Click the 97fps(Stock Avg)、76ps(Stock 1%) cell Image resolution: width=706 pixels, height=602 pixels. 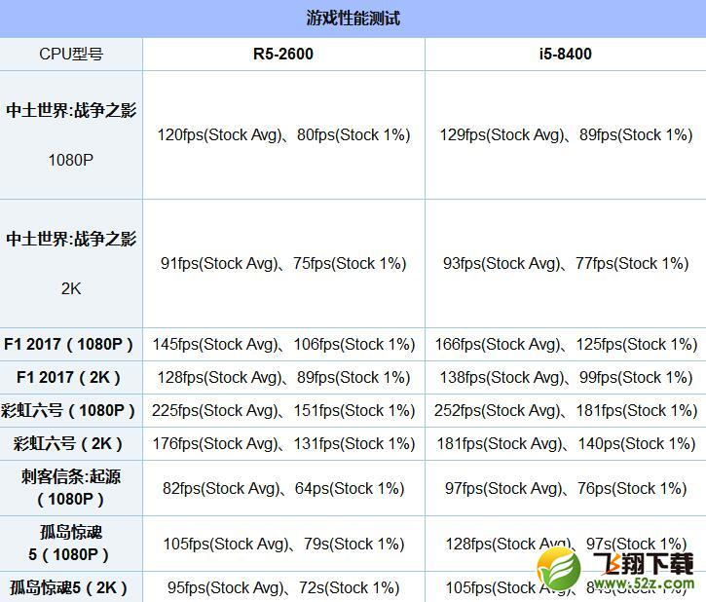(566, 488)
